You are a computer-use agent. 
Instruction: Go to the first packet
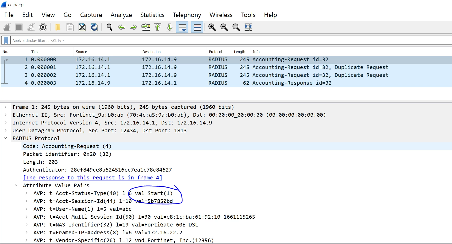coord(158,27)
